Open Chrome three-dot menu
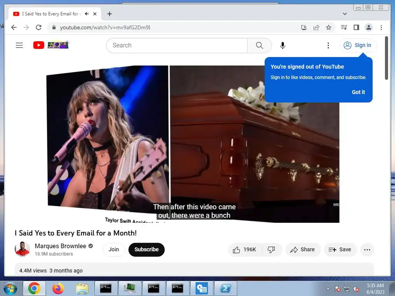Screen dimensions: 395x296 pyautogui.click(x=381, y=27)
